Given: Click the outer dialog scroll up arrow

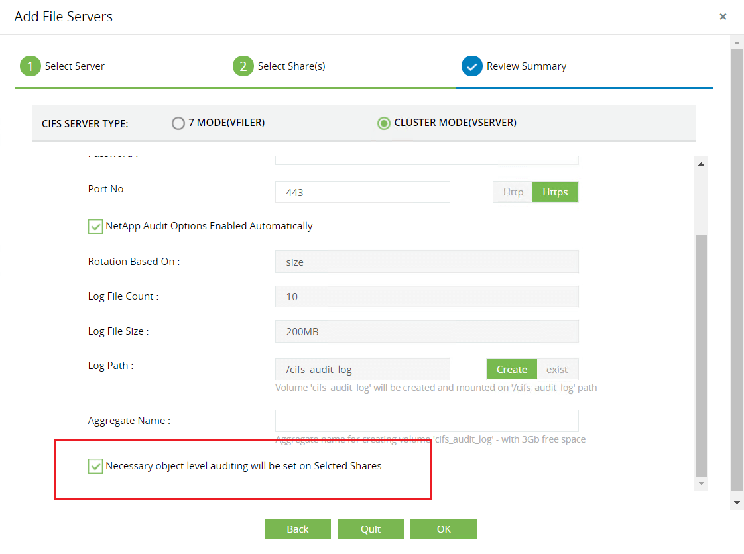Looking at the screenshot, I should pyautogui.click(x=737, y=42).
